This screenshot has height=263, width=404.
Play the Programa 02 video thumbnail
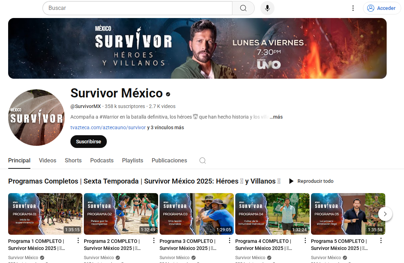coord(121,214)
